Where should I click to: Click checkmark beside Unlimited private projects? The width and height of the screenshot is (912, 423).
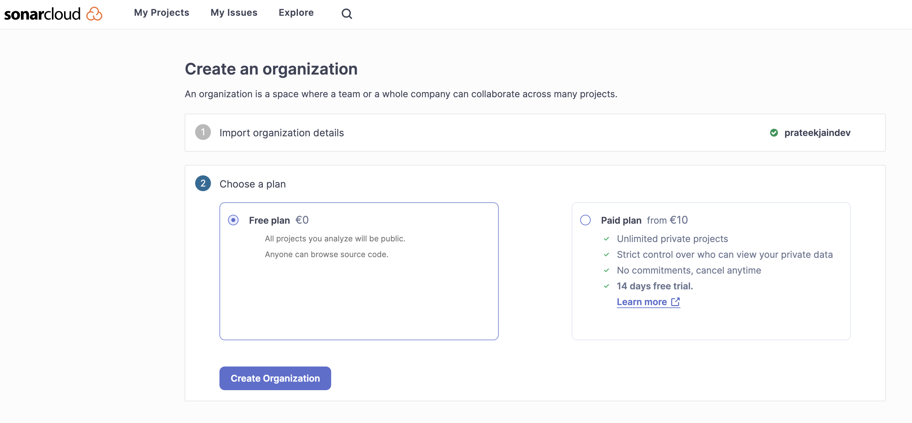click(606, 239)
